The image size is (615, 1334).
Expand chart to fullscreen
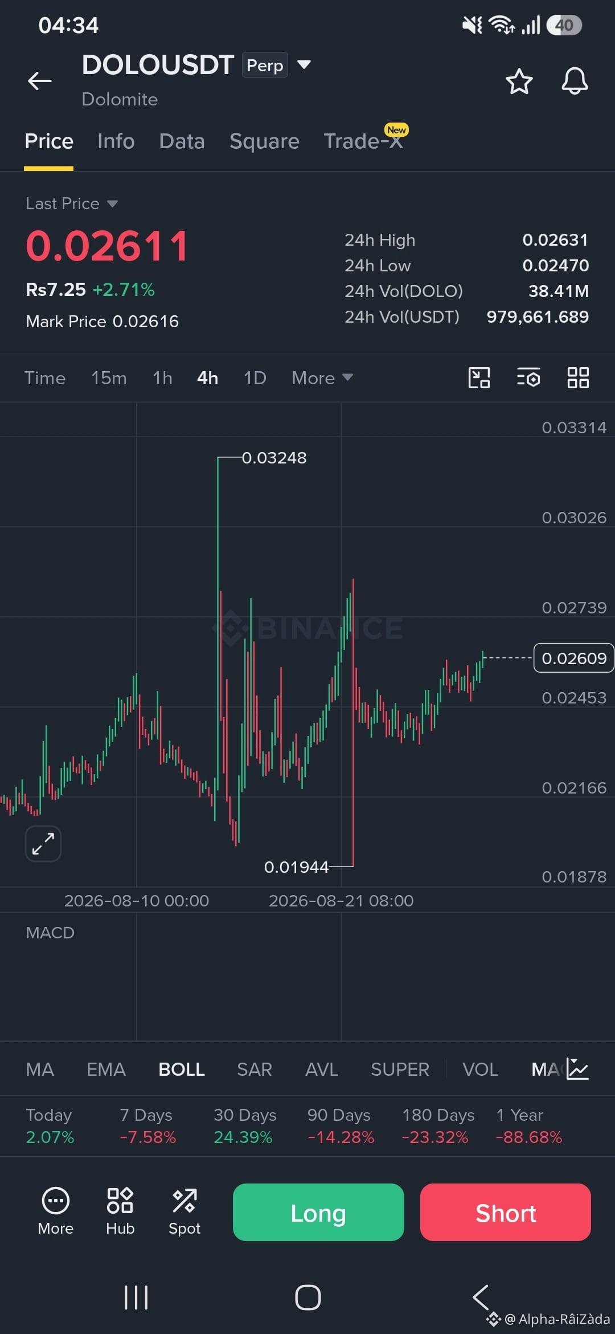[43, 844]
